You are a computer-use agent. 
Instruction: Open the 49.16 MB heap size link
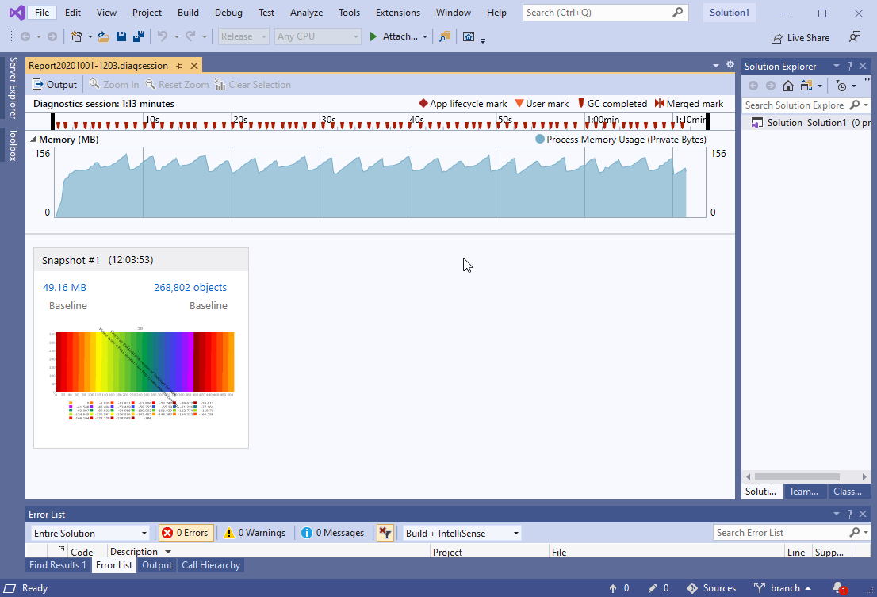tap(64, 287)
